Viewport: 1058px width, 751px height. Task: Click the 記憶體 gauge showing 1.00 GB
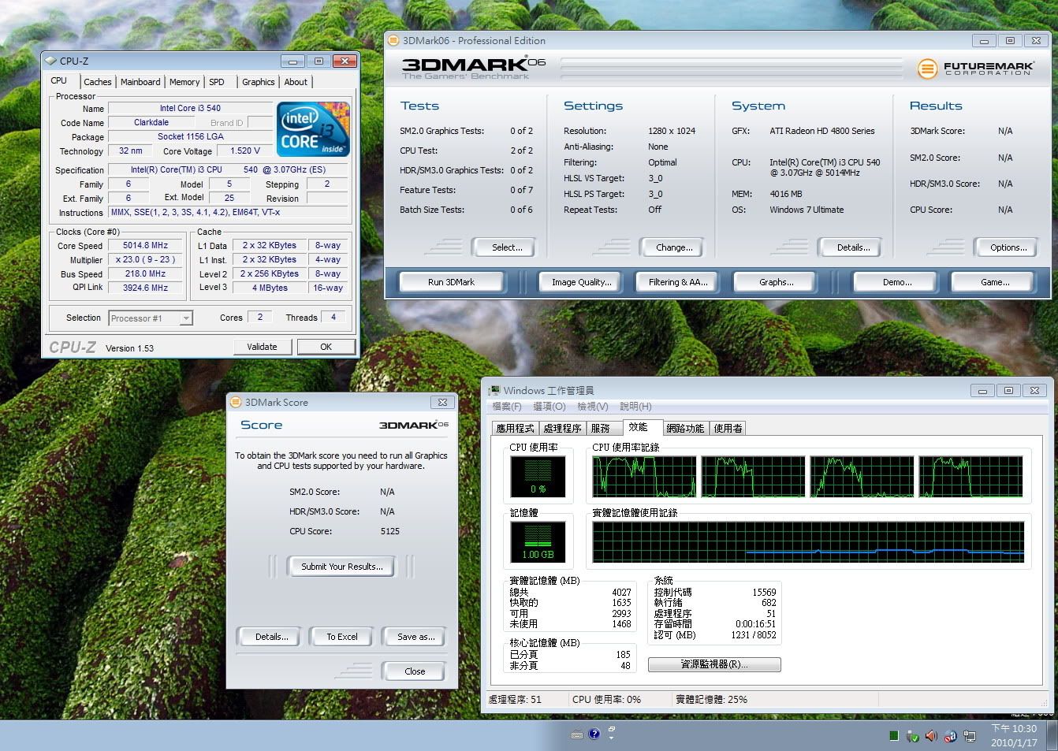pos(538,542)
